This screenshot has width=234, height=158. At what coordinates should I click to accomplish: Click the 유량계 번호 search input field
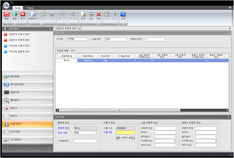pyautogui.click(x=156, y=39)
